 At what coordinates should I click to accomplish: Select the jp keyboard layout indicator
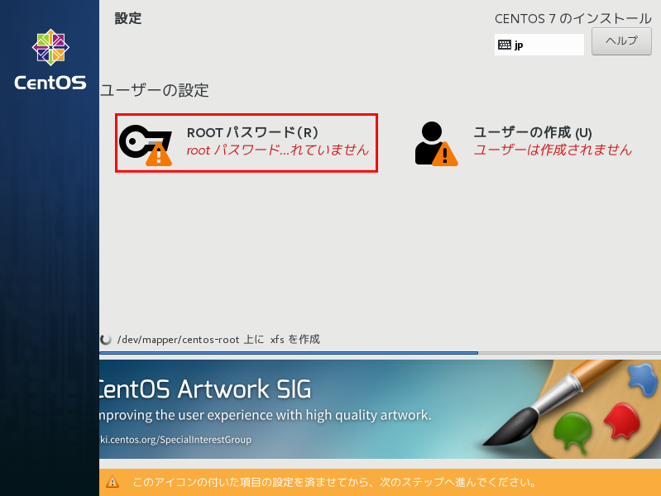[x=539, y=45]
